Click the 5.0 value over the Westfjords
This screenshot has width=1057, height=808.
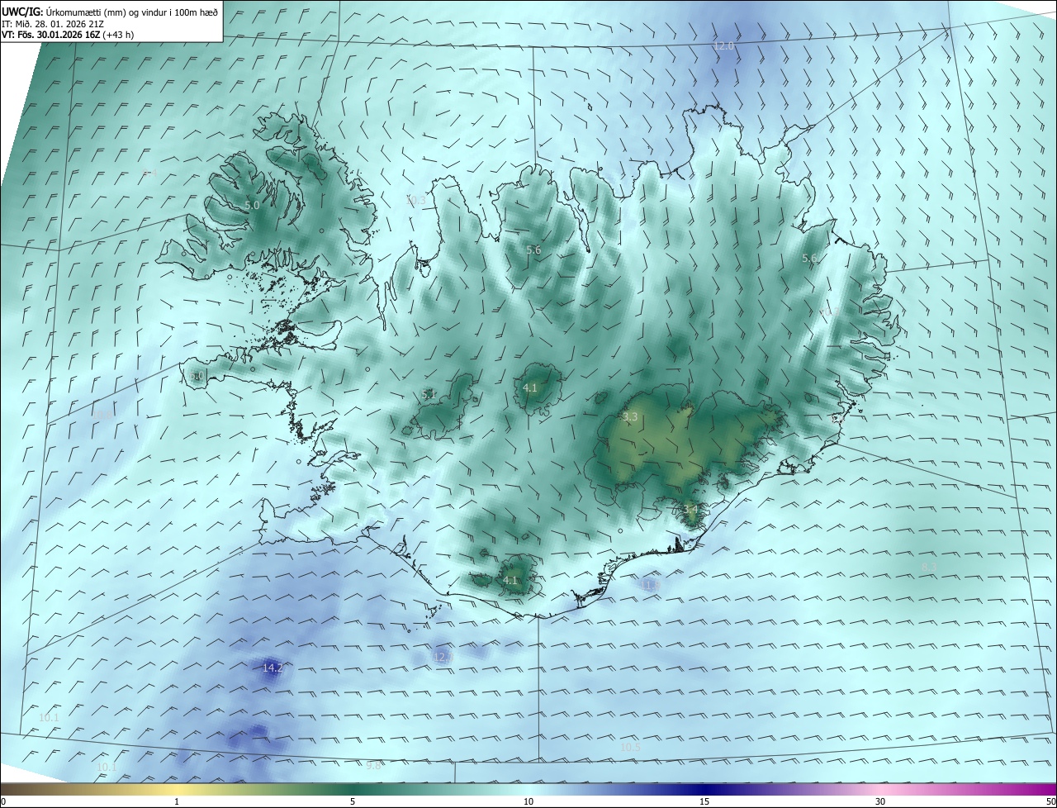tap(252, 205)
